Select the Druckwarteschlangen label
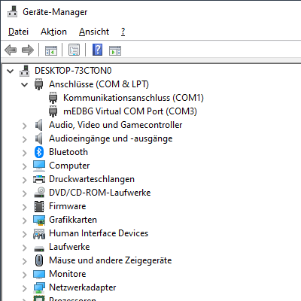Image resolution: width=301 pixels, height=301 pixels. click(x=92, y=179)
